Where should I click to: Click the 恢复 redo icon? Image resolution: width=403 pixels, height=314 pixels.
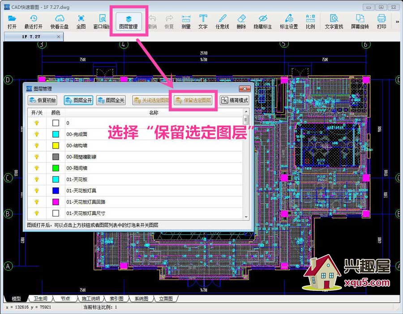(169, 21)
